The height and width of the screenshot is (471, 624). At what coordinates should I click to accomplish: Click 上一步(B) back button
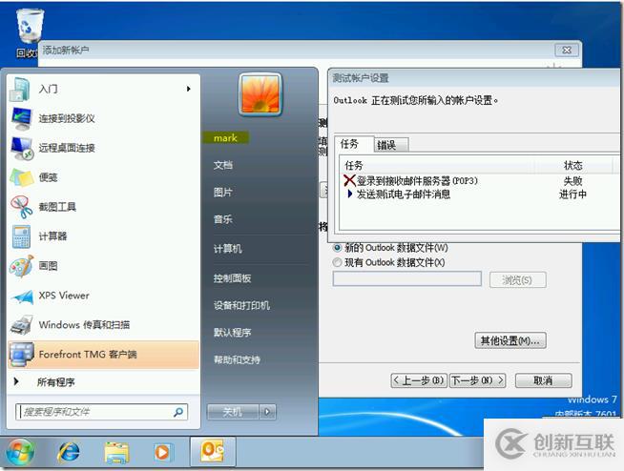419,380
